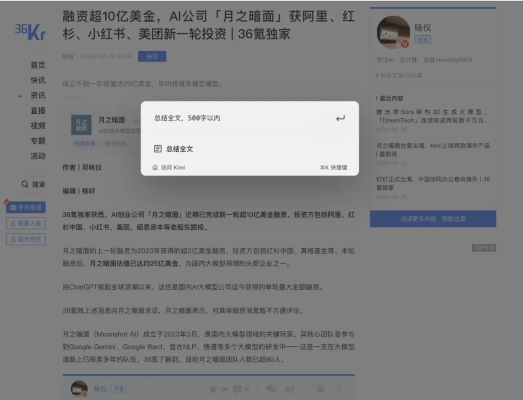This screenshot has width=523, height=400.
Task: Click the bottom bar author avatar
Action: coord(79,389)
